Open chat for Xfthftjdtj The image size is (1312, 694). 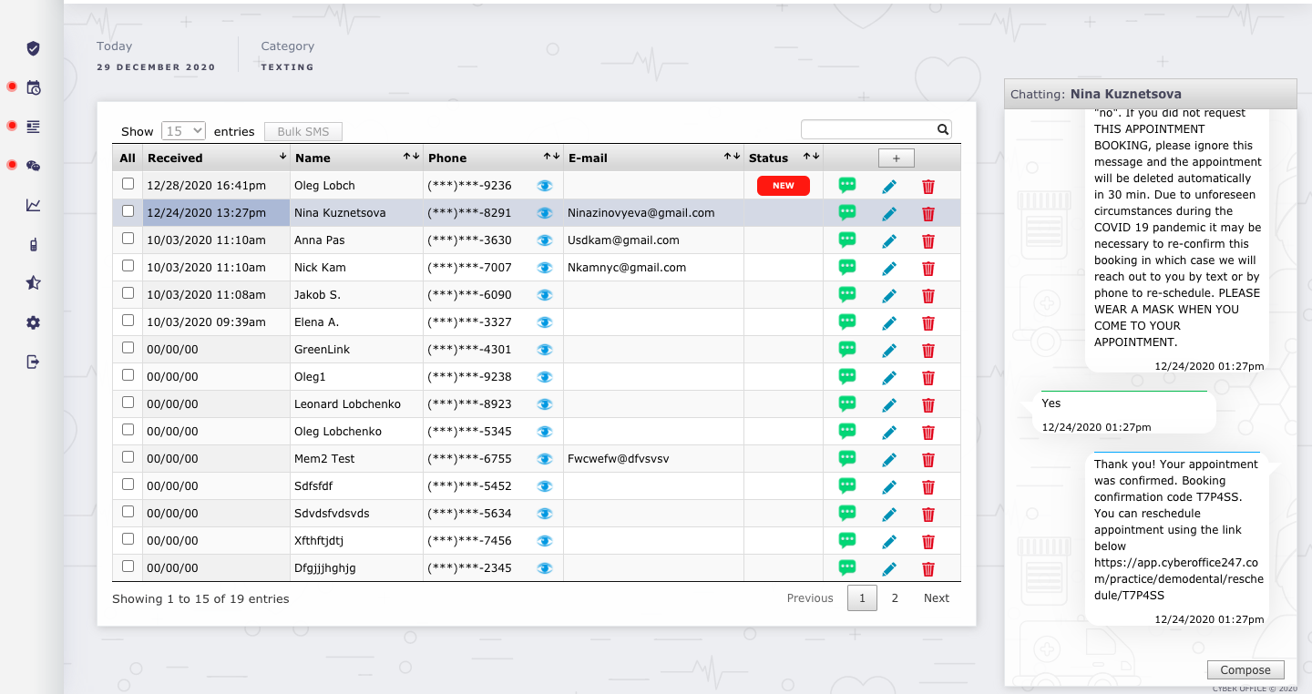click(847, 540)
